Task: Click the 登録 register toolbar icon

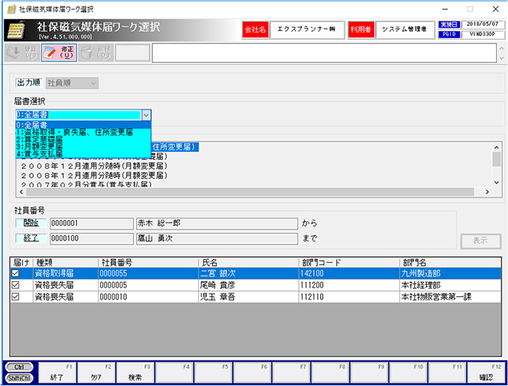Action: coord(20,53)
